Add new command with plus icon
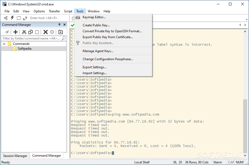249x165 pixels. click(x=15, y=32)
